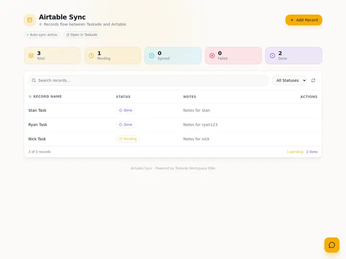The width and height of the screenshot is (346, 259).
Task: Click the Airtable Sync database logo icon
Action: click(30, 20)
